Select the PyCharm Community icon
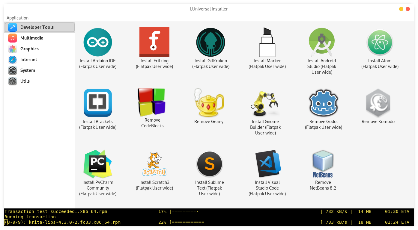The width and height of the screenshot is (418, 230). click(x=98, y=164)
